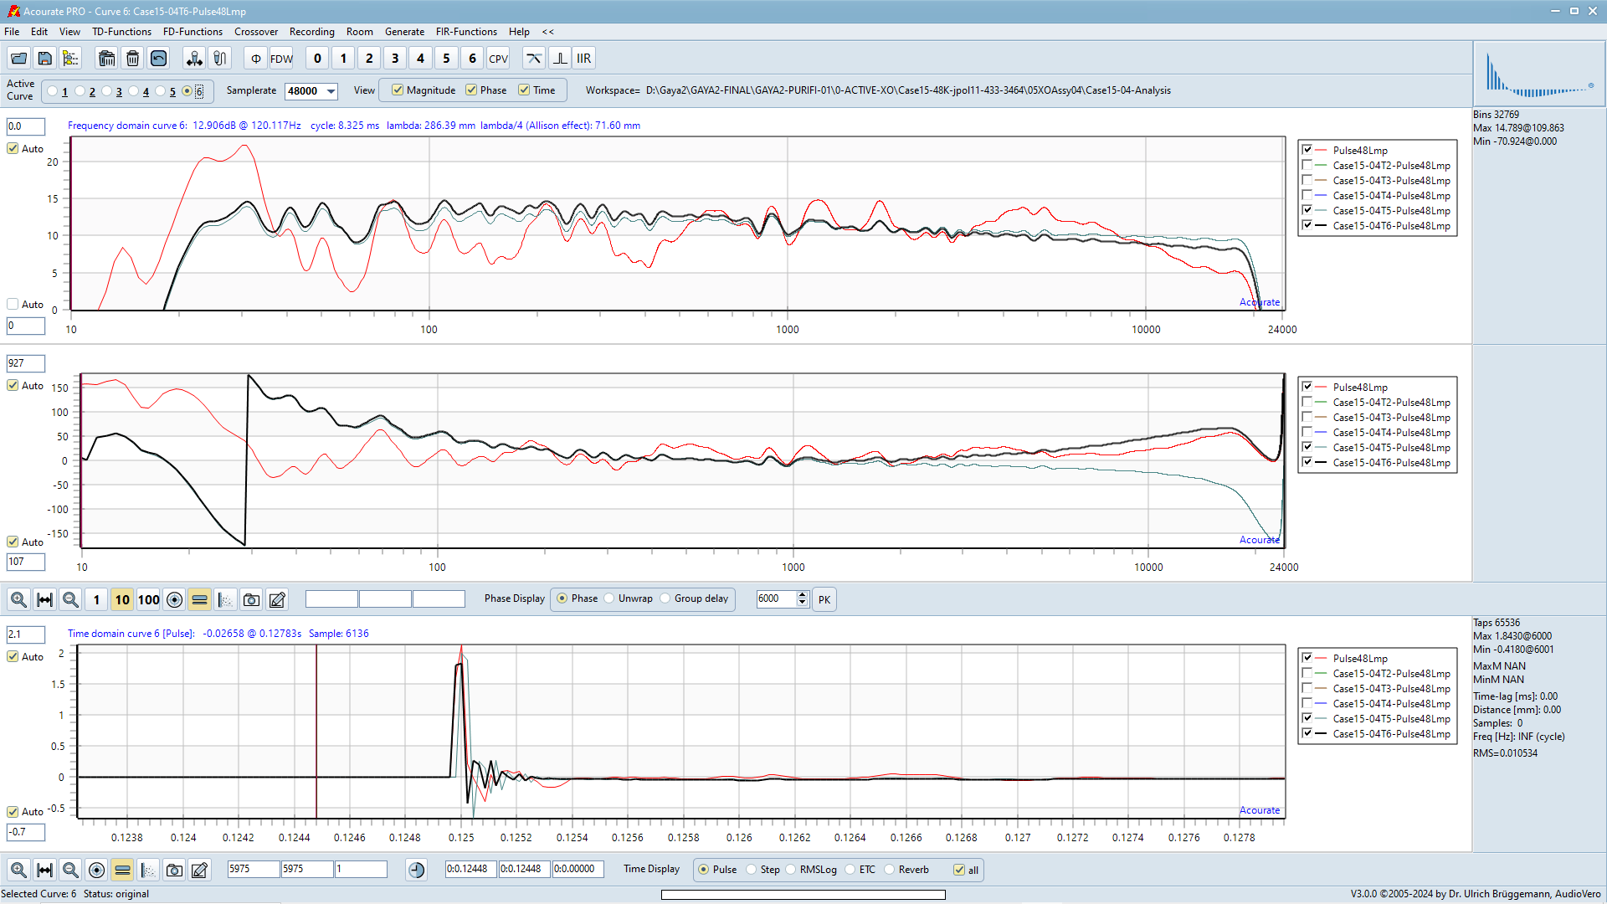Click the delete-all-curves trash icon
The image size is (1607, 904).
coord(106,59)
